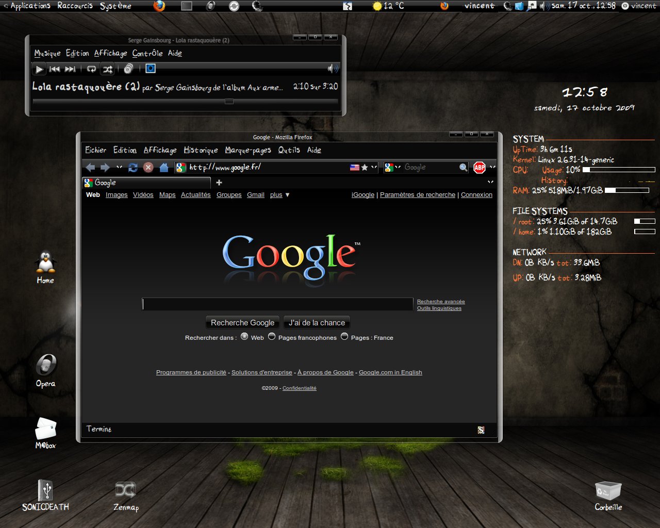Launch Firefox from top panel icon
The height and width of the screenshot is (528, 660).
pos(159,6)
